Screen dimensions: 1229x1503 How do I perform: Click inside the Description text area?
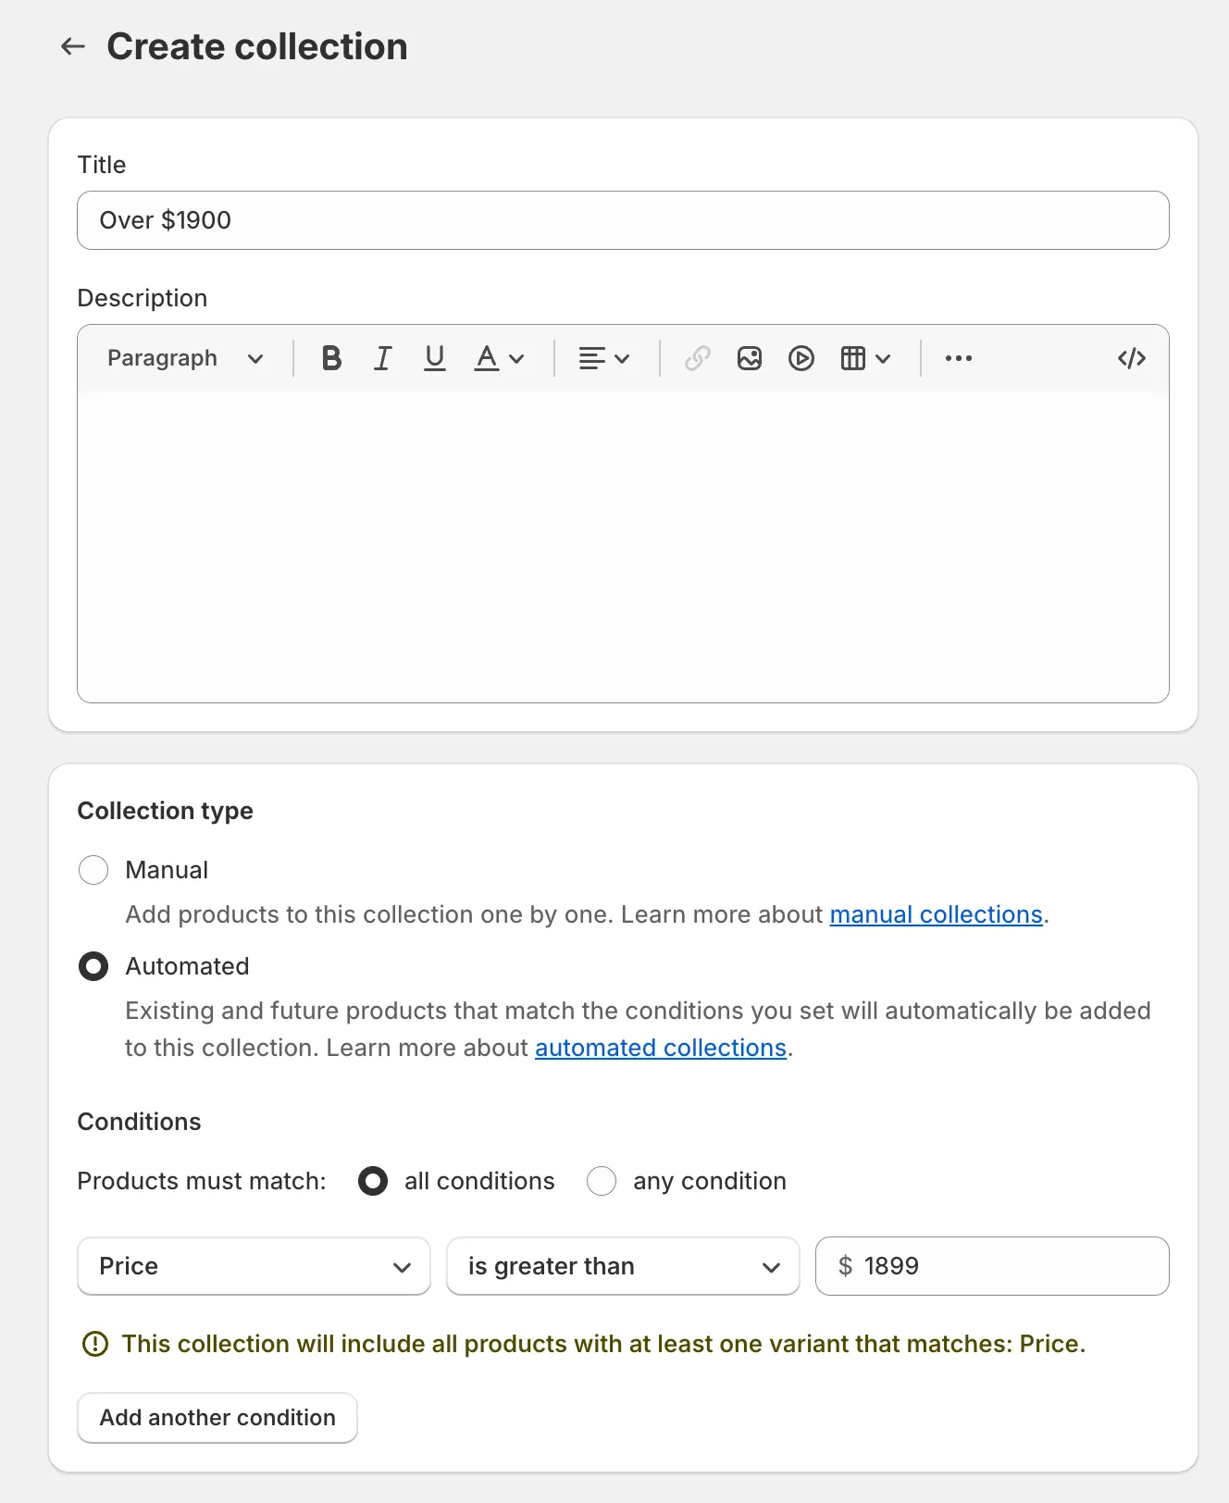pyautogui.click(x=623, y=547)
